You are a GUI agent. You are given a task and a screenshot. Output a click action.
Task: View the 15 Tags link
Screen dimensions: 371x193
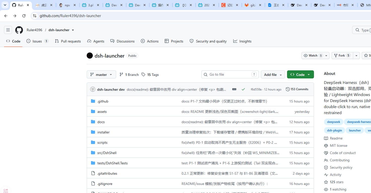150,75
